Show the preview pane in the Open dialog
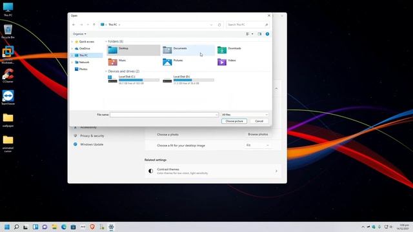This screenshot has height=232, width=413. click(x=259, y=34)
